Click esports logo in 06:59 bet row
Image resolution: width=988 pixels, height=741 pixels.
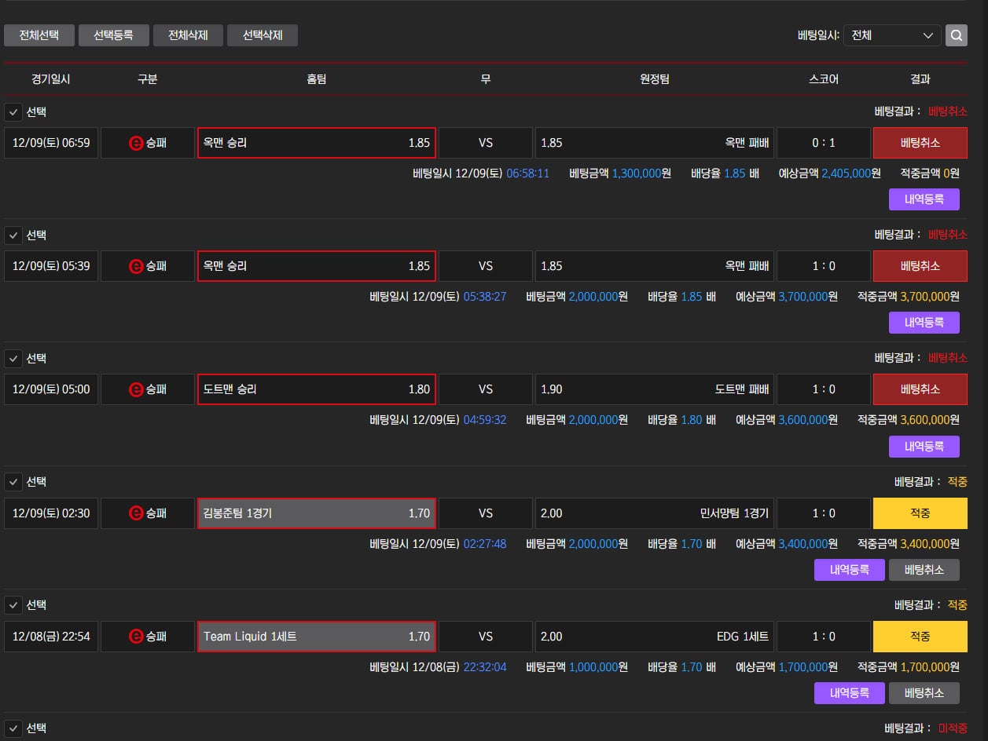coord(135,143)
